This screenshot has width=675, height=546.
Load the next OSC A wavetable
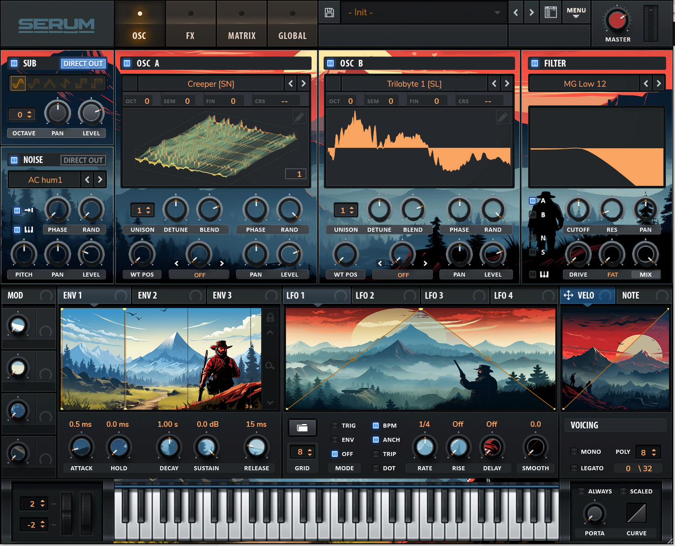303,84
